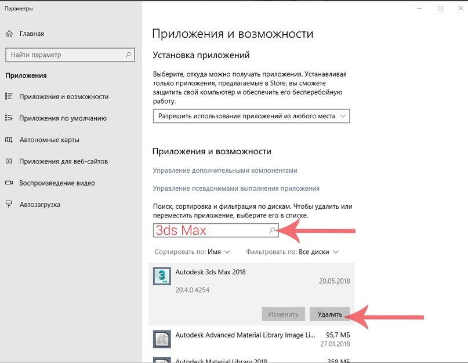Click the Home icon next to Главная
The height and width of the screenshot is (363, 468).
(x=9, y=34)
